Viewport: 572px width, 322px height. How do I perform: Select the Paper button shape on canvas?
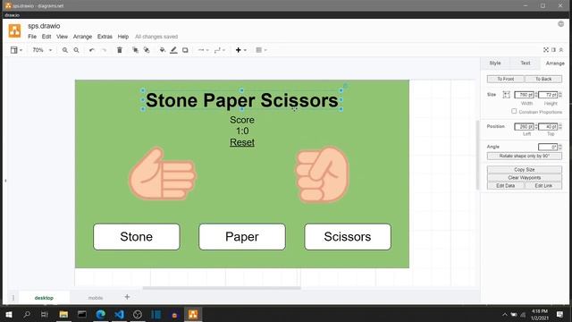click(x=242, y=237)
